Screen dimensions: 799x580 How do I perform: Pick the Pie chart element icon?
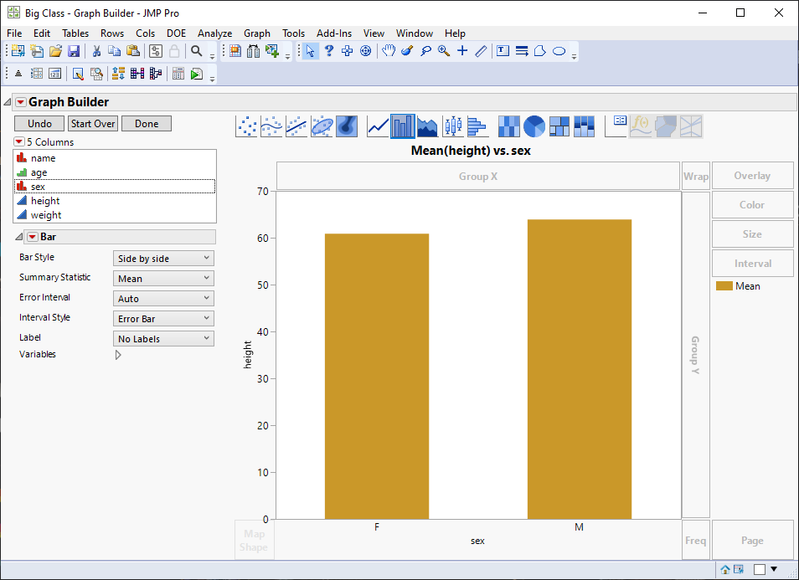tap(534, 126)
